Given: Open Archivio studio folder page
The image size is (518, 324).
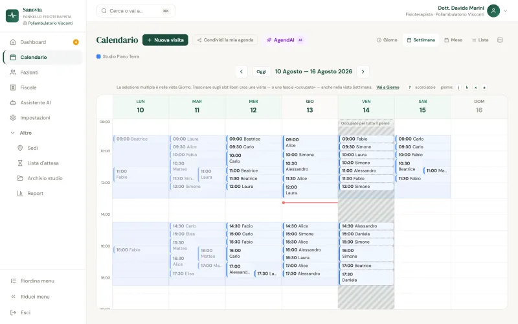Looking at the screenshot, I should (x=46, y=178).
